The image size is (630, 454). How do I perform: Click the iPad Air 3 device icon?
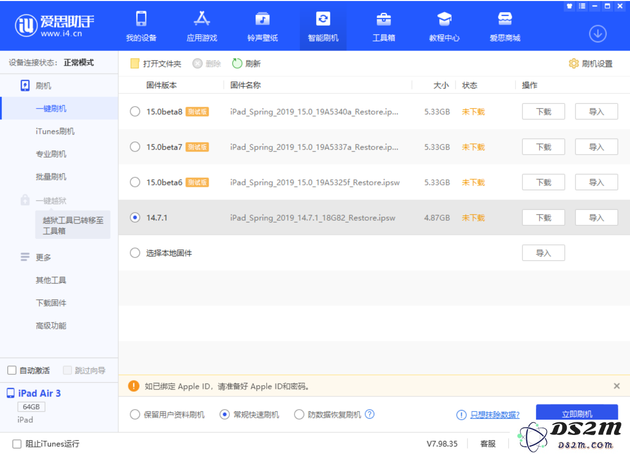click(11, 393)
